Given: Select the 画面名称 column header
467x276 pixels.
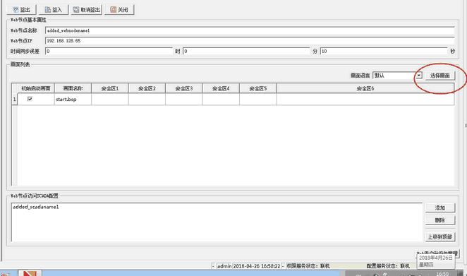Looking at the screenshot, I should [73, 88].
